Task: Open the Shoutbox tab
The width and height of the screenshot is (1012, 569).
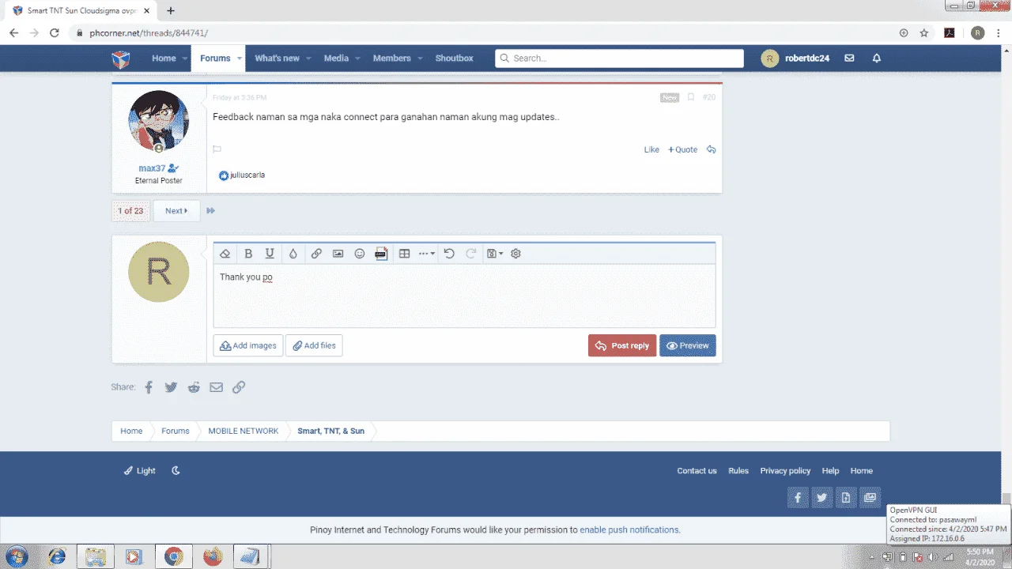Action: point(454,58)
